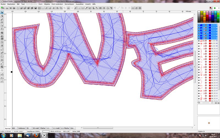Click the Windows Start orb
Image resolution: width=220 pixels, height=138 pixels.
[3, 136]
